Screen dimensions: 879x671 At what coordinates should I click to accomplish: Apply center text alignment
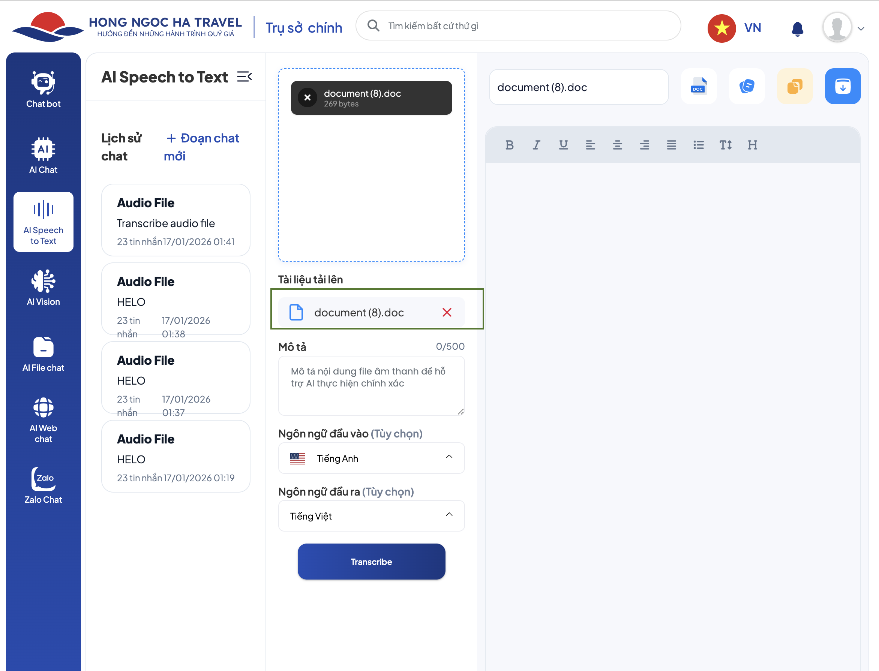(617, 145)
